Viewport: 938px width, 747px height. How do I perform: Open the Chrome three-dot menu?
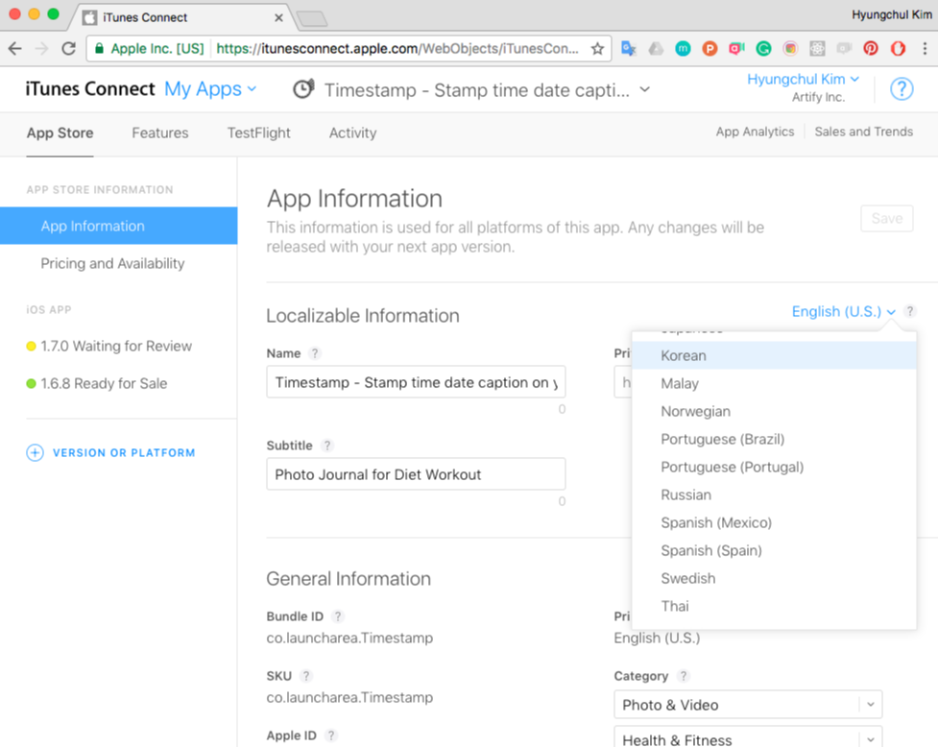click(925, 48)
